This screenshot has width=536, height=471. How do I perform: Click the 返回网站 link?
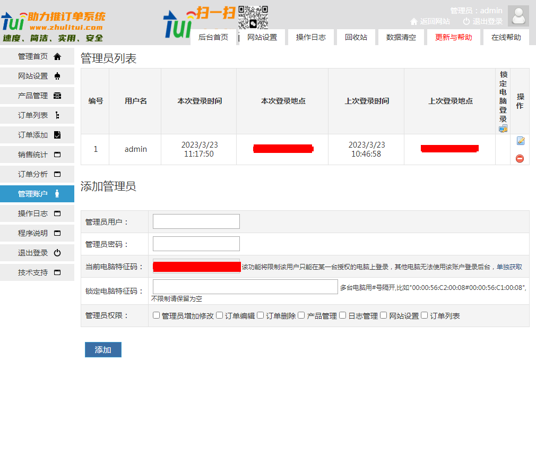[430, 22]
